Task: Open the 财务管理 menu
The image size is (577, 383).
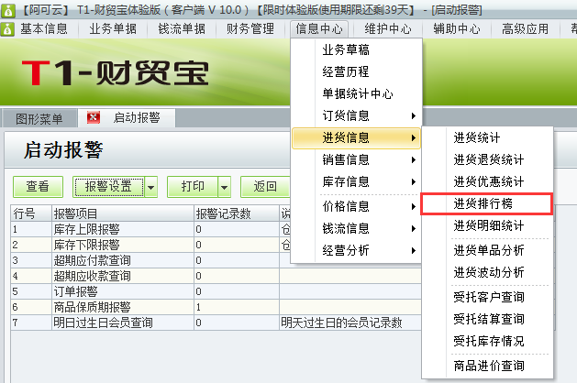Action: click(x=250, y=28)
